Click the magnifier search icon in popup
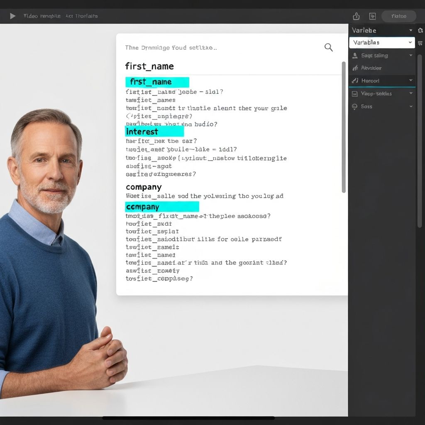 pos(329,47)
